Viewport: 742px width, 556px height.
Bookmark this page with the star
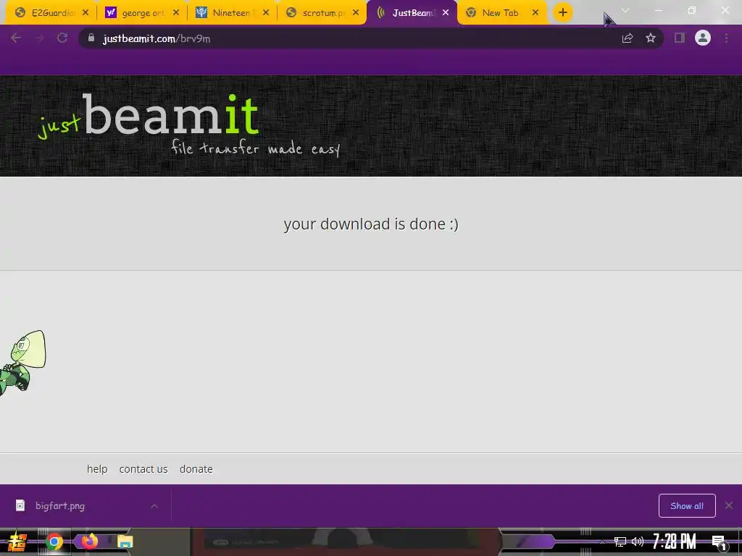point(651,38)
